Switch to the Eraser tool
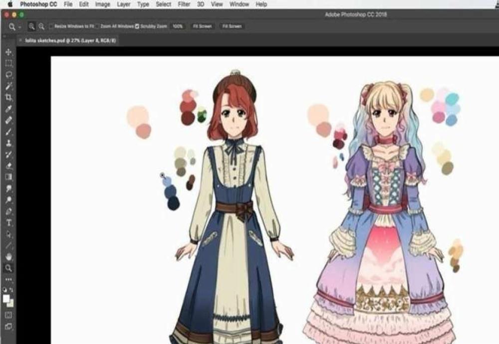The height and width of the screenshot is (344, 499). (x=8, y=166)
